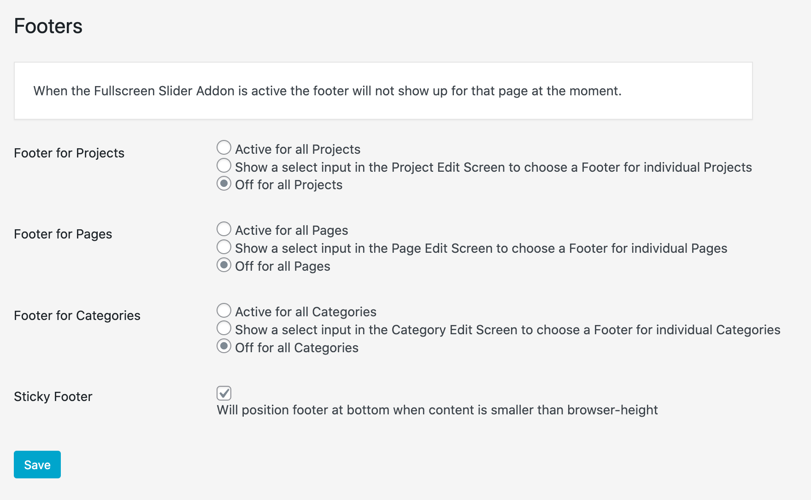This screenshot has height=500, width=811.
Task: Click the "Off for all Pages" label text
Action: point(282,267)
